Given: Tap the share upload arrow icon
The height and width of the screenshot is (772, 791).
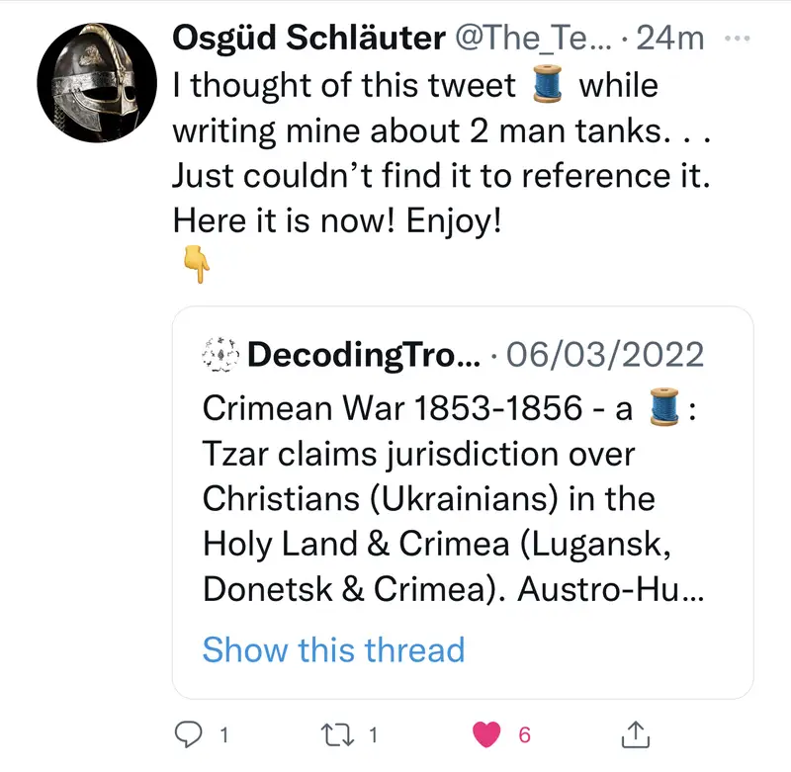Looking at the screenshot, I should (x=634, y=733).
